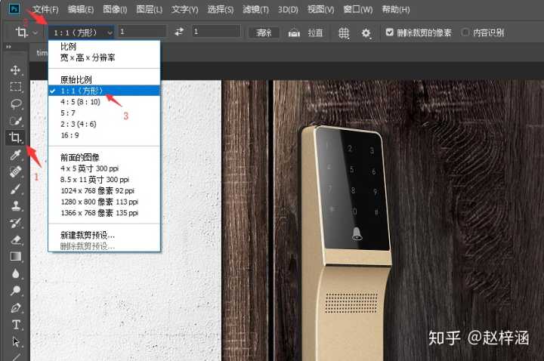Choose the Eraser tool
544x361 pixels.
point(16,239)
